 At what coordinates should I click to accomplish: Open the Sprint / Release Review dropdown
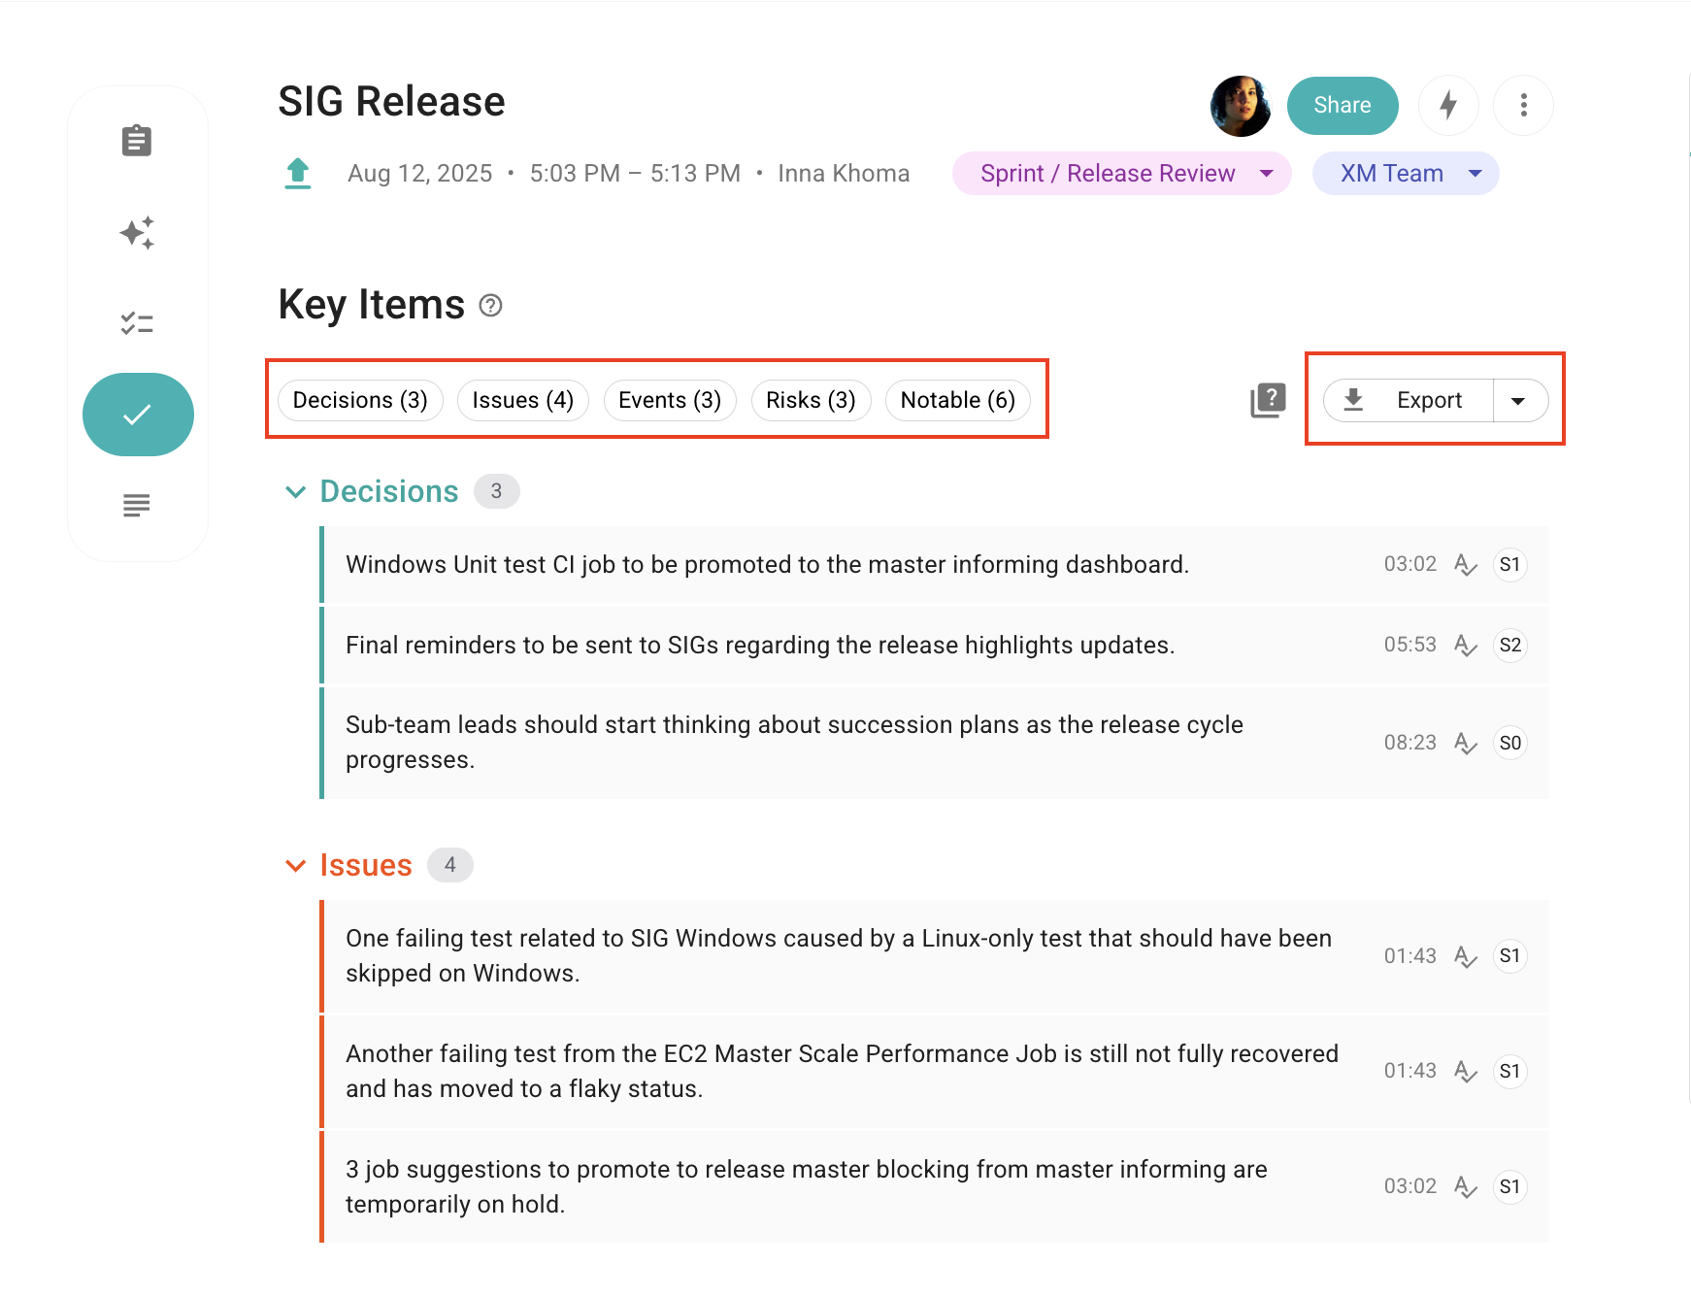coord(1121,174)
